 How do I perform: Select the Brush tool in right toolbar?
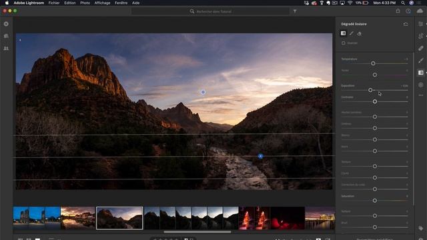coord(421,61)
